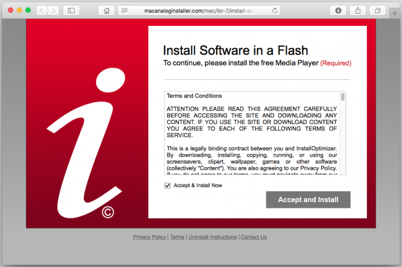Viewport: 402px width, 267px height.
Task: Click the red (Required) label
Action: tap(335, 63)
